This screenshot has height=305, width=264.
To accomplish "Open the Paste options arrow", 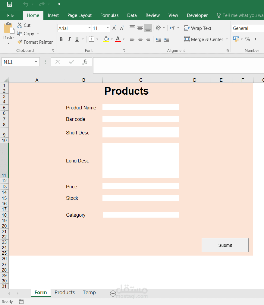I will point(8,43).
